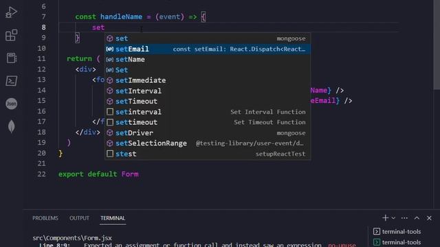Image resolution: width=440 pixels, height=247 pixels.
Task: Click the (event) parameter on line 7
Action: tap(170, 16)
